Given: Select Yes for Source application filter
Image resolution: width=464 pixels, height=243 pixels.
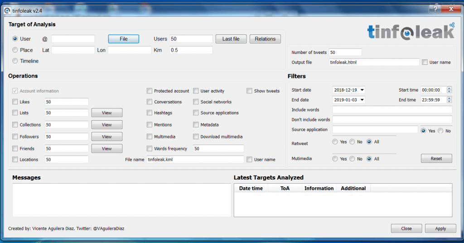Looking at the screenshot, I should pos(424,131).
